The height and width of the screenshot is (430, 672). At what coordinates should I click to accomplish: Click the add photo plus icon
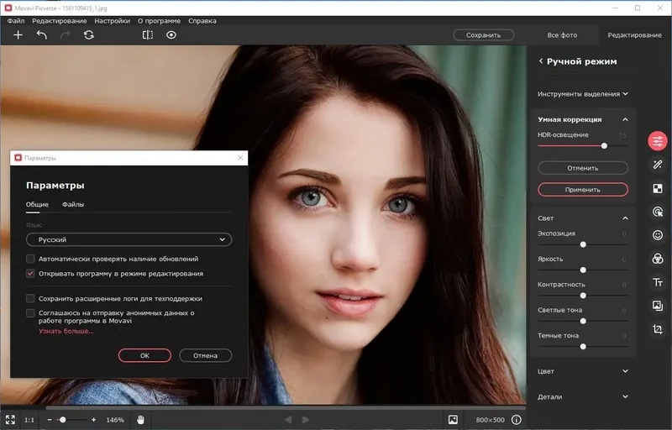tap(18, 35)
